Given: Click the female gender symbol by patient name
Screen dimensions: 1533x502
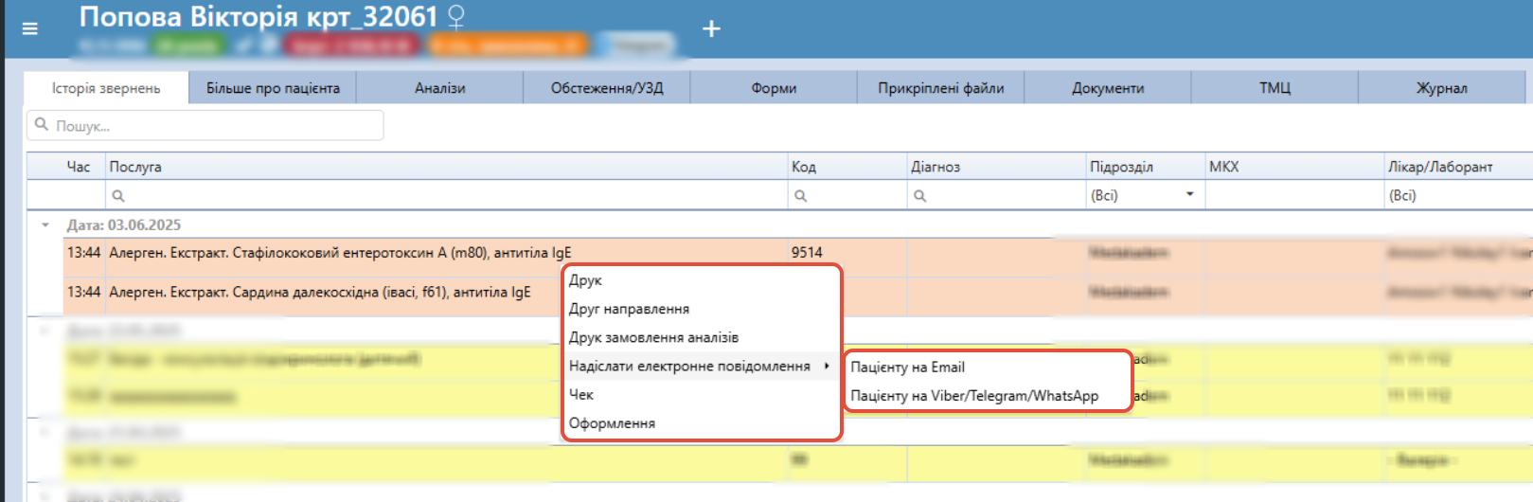Looking at the screenshot, I should click(x=456, y=17).
